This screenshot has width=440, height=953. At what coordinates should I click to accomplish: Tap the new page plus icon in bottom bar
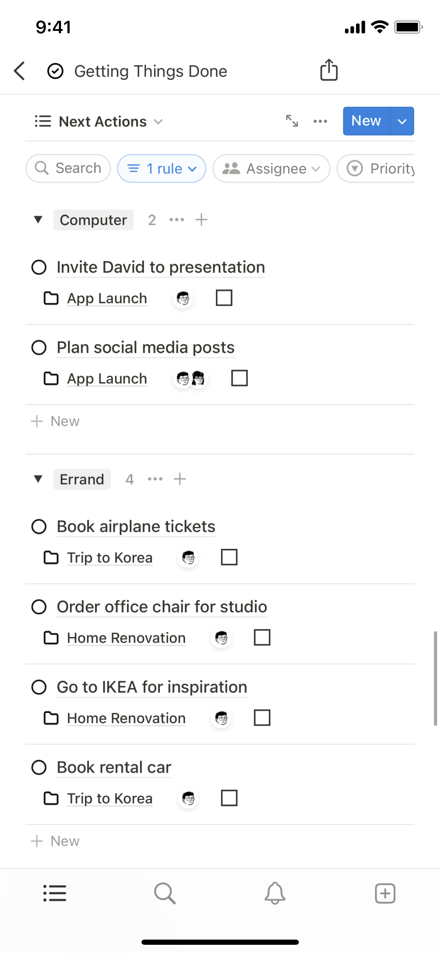click(x=385, y=893)
